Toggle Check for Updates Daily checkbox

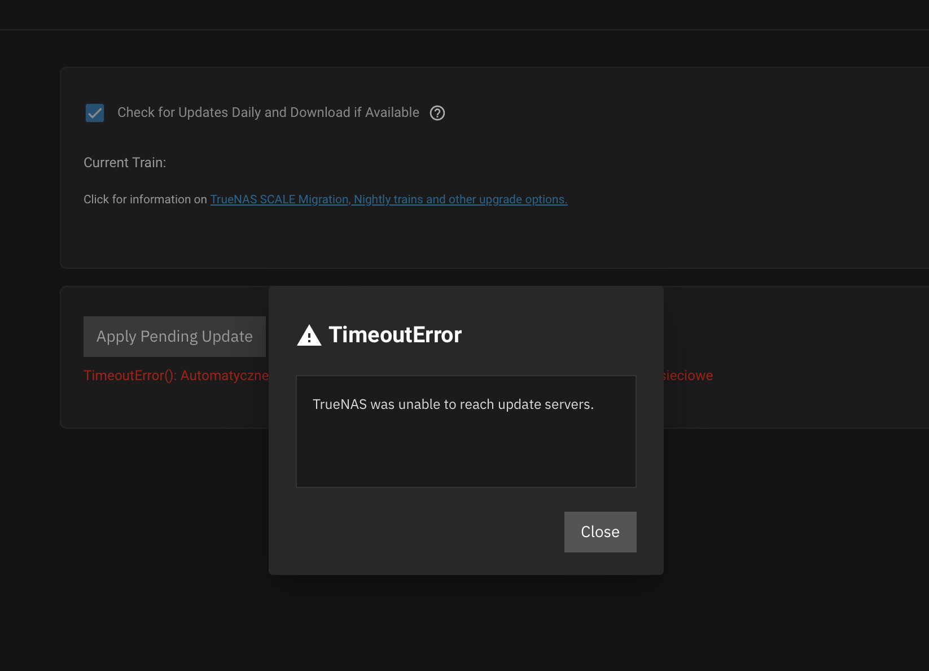(x=95, y=113)
